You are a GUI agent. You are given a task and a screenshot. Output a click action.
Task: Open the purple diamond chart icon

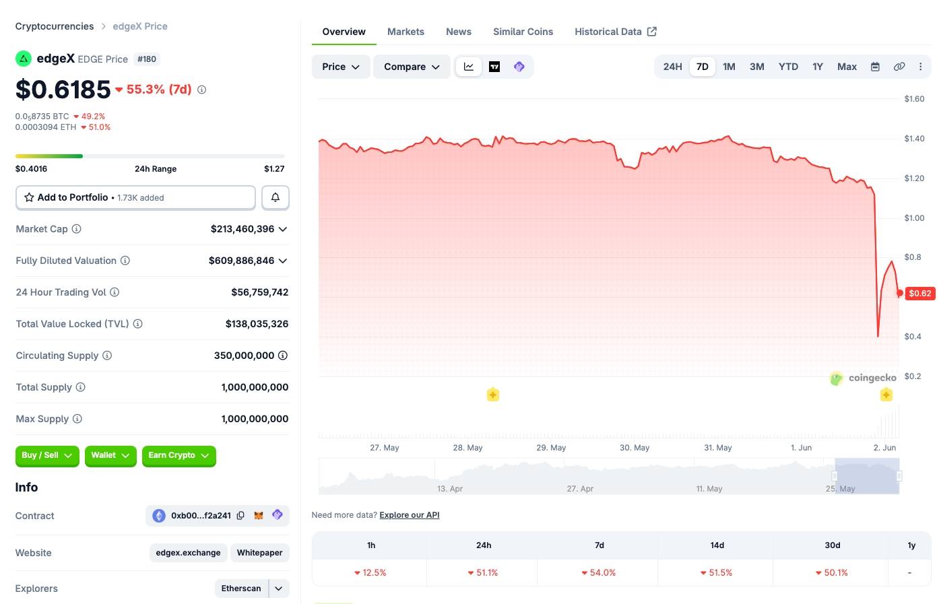click(519, 67)
